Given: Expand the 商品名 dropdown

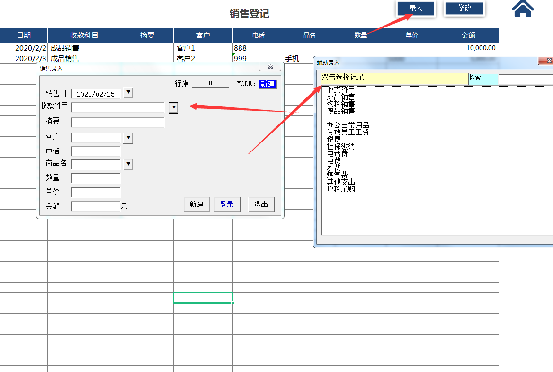Looking at the screenshot, I should 128,164.
